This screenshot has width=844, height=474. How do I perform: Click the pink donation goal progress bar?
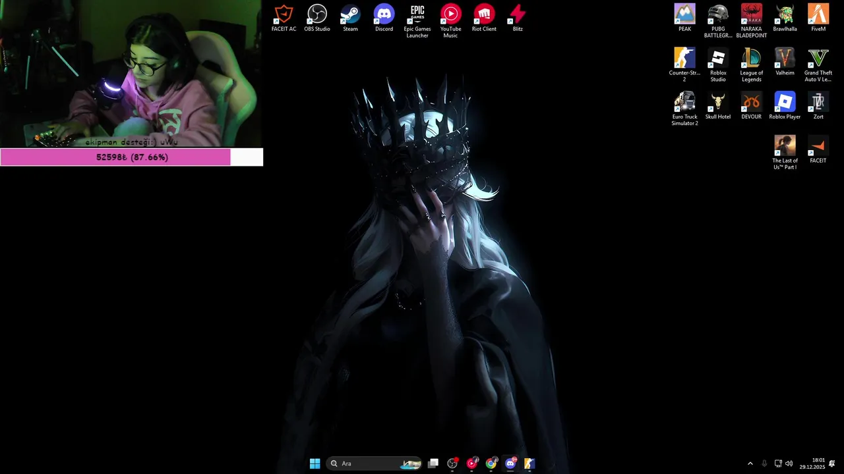point(131,157)
